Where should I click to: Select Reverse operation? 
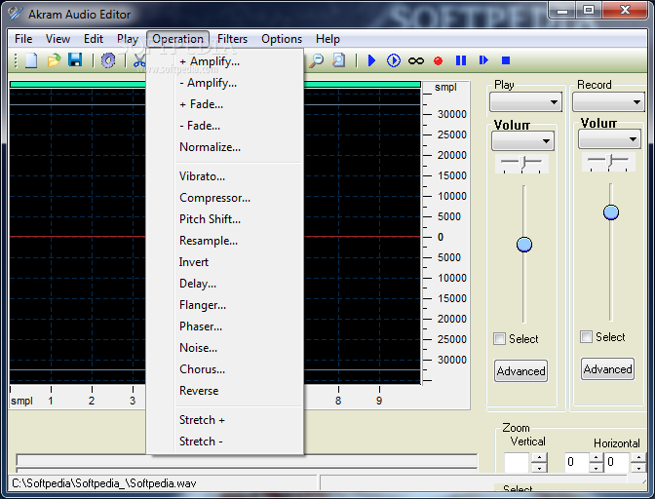225,391
